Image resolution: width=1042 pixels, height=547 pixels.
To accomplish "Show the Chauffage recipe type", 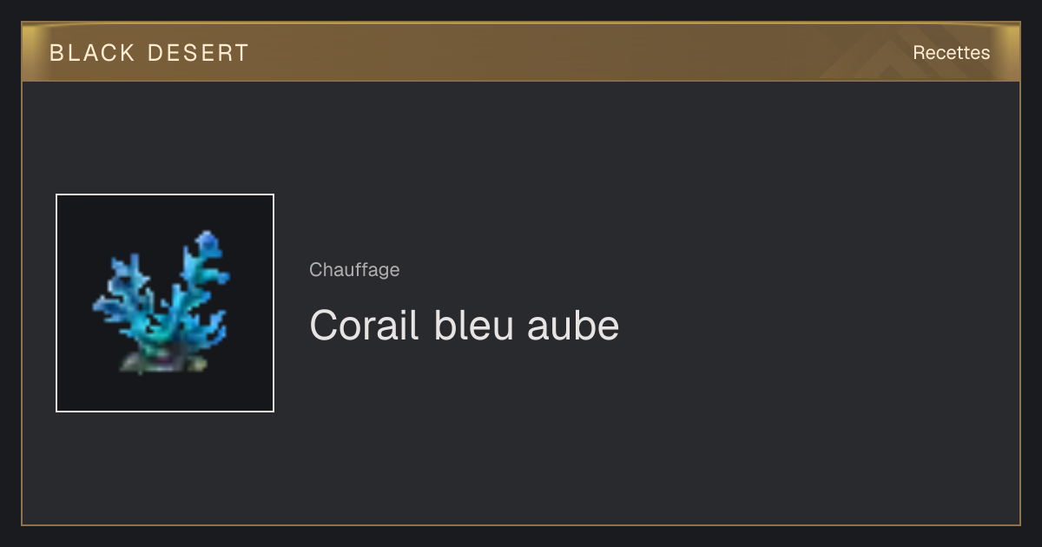I will click(354, 270).
